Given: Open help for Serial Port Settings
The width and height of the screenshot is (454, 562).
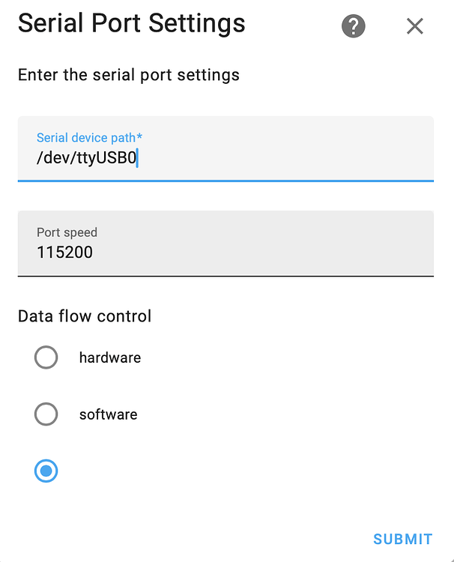Looking at the screenshot, I should (x=354, y=26).
